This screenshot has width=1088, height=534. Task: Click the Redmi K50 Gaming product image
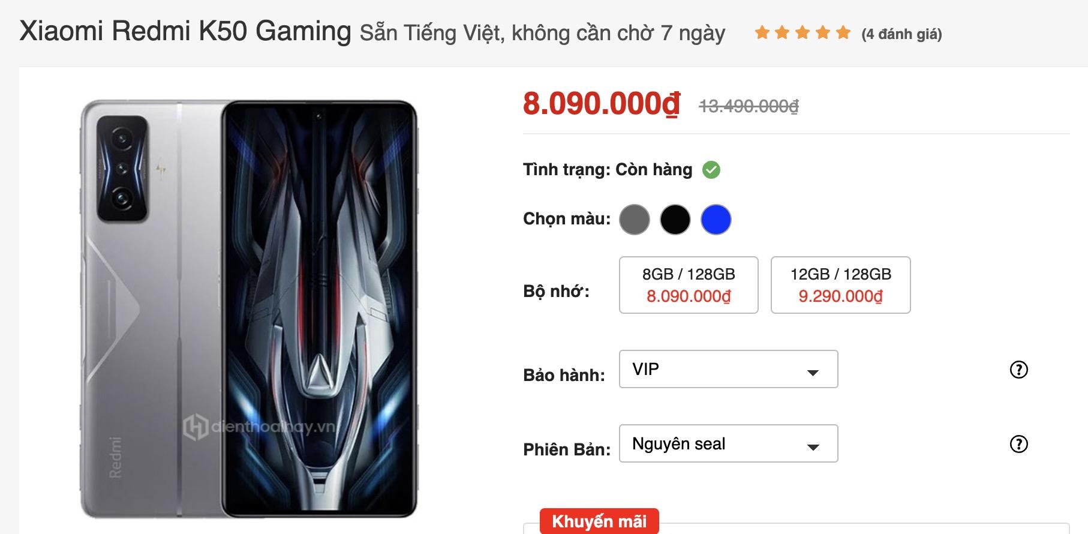[249, 309]
